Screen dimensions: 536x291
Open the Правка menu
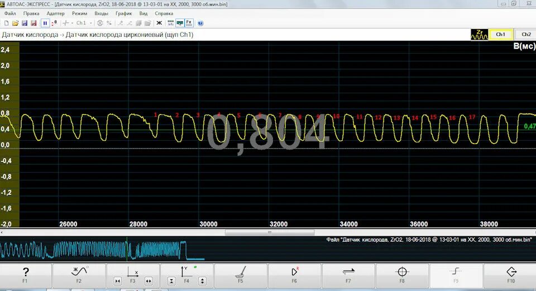click(x=31, y=13)
